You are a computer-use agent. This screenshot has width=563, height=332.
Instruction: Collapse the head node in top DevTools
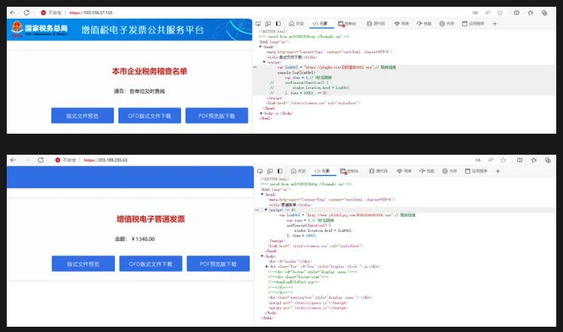click(260, 47)
